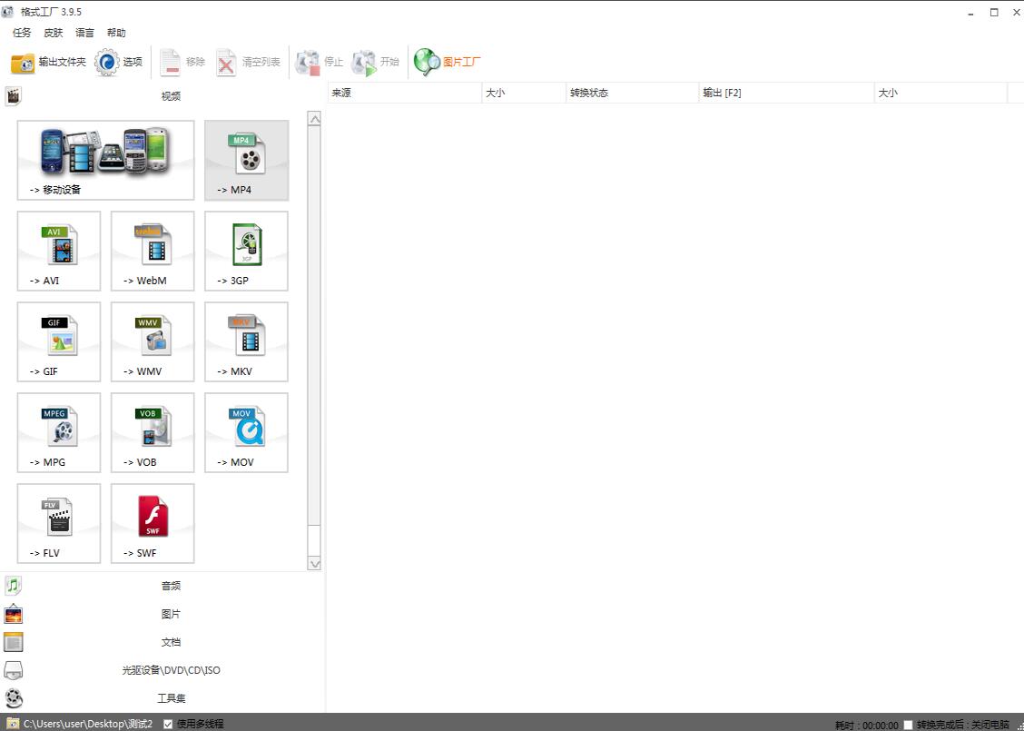Viewport: 1024px width, 731px height.
Task: Click the document icon beside 文档
Action: click(13, 642)
